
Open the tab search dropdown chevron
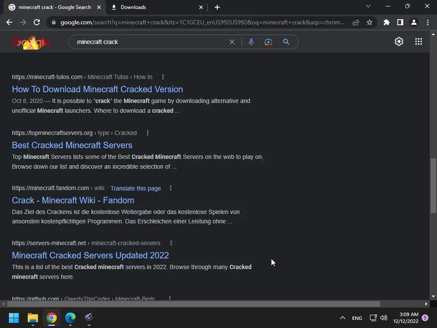[x=368, y=6]
